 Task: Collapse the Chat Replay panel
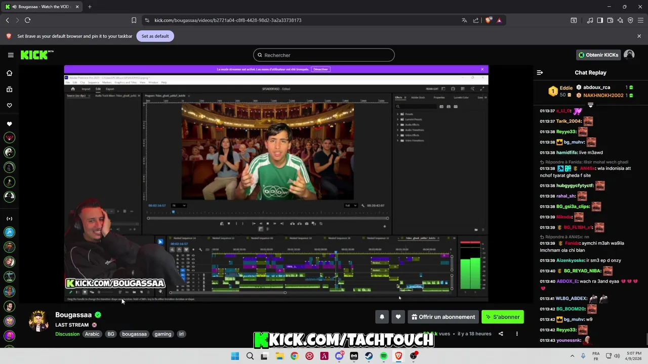click(540, 73)
